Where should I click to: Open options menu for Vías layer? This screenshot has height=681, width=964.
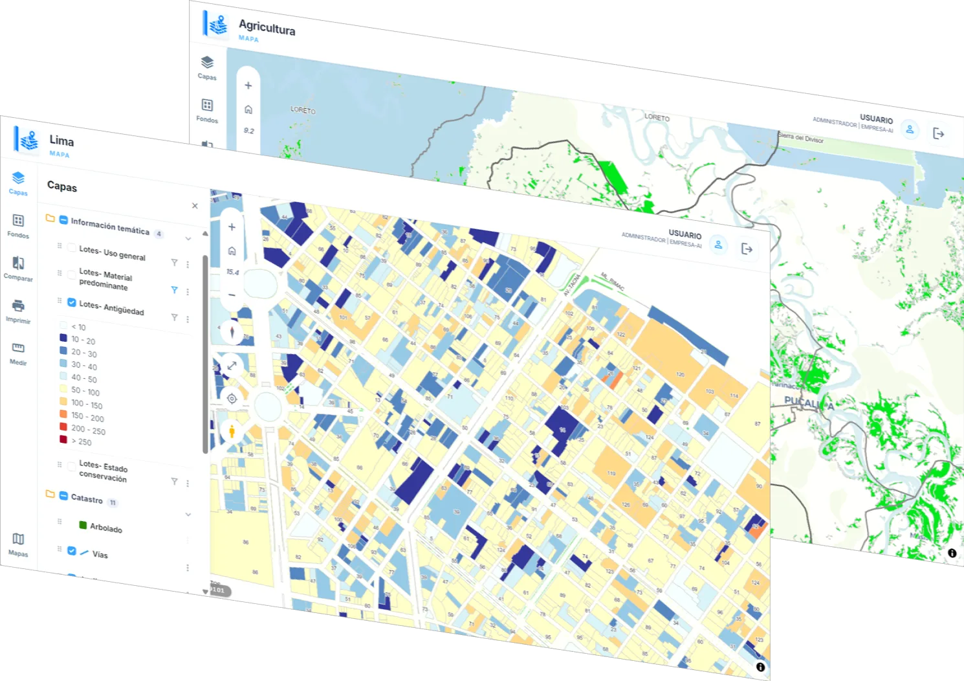[188, 568]
